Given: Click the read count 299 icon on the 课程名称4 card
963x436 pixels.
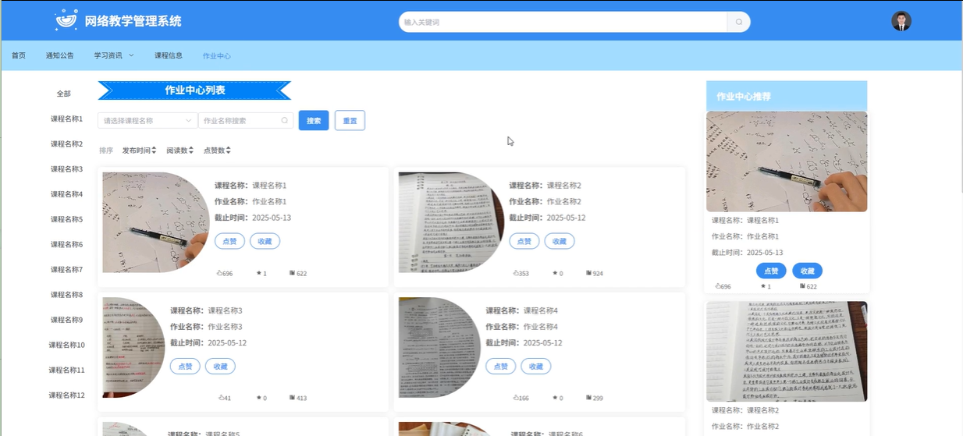Looking at the screenshot, I should point(595,398).
